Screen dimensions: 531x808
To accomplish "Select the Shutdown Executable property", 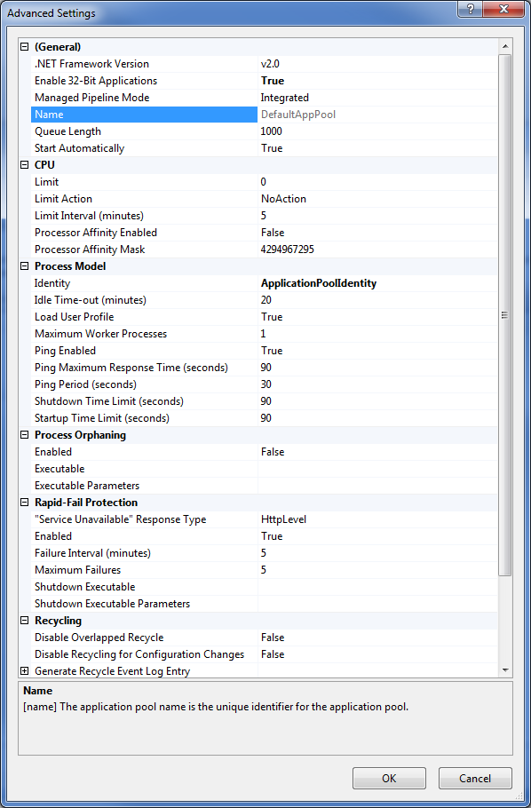I will [x=145, y=587].
